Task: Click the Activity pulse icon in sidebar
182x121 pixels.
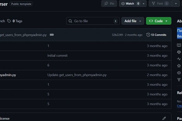Action: point(179,59)
